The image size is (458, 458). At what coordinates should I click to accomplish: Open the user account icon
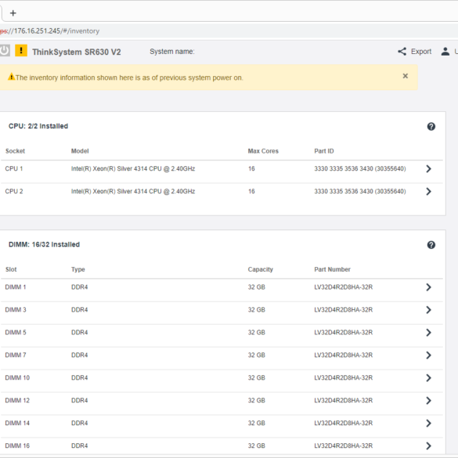pos(445,52)
